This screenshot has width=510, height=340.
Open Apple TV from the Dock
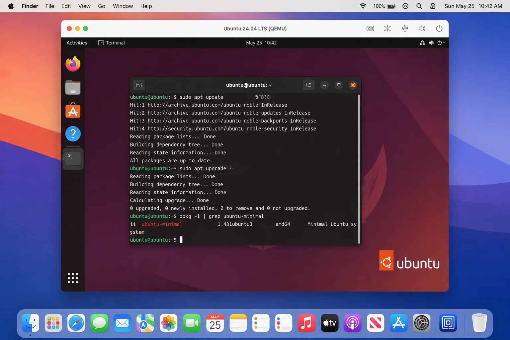[x=329, y=323]
